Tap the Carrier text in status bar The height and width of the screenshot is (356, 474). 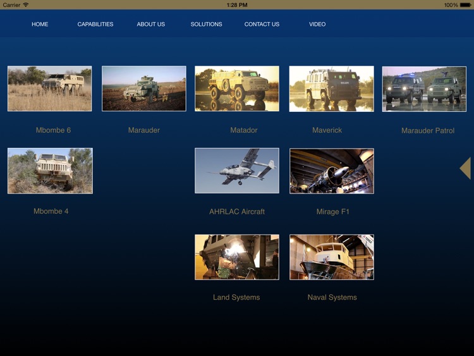click(11, 5)
